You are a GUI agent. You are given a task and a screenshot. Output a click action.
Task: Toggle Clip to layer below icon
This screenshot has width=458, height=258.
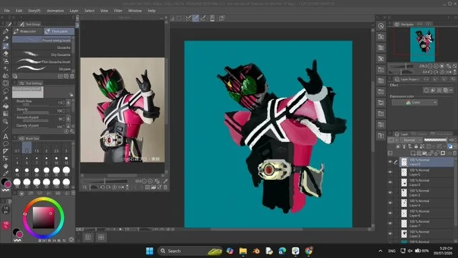click(x=399, y=146)
